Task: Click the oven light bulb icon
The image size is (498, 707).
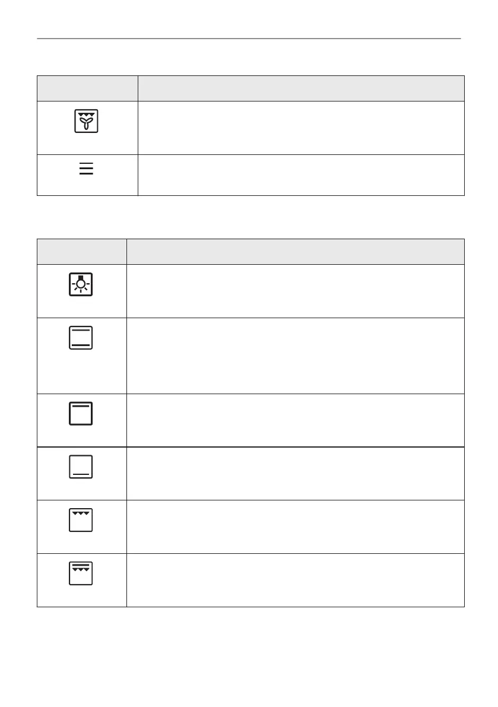Action: coord(81,286)
